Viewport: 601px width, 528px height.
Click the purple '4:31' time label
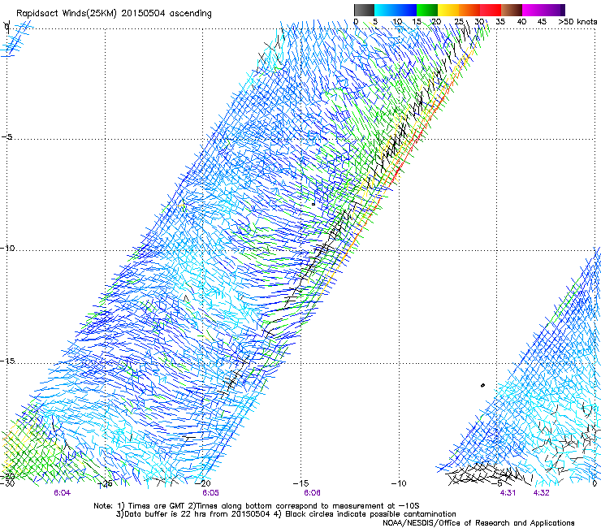click(x=508, y=493)
